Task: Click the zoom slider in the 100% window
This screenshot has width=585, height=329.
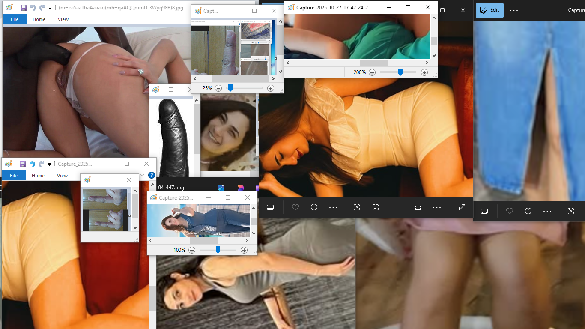Action: point(218,250)
